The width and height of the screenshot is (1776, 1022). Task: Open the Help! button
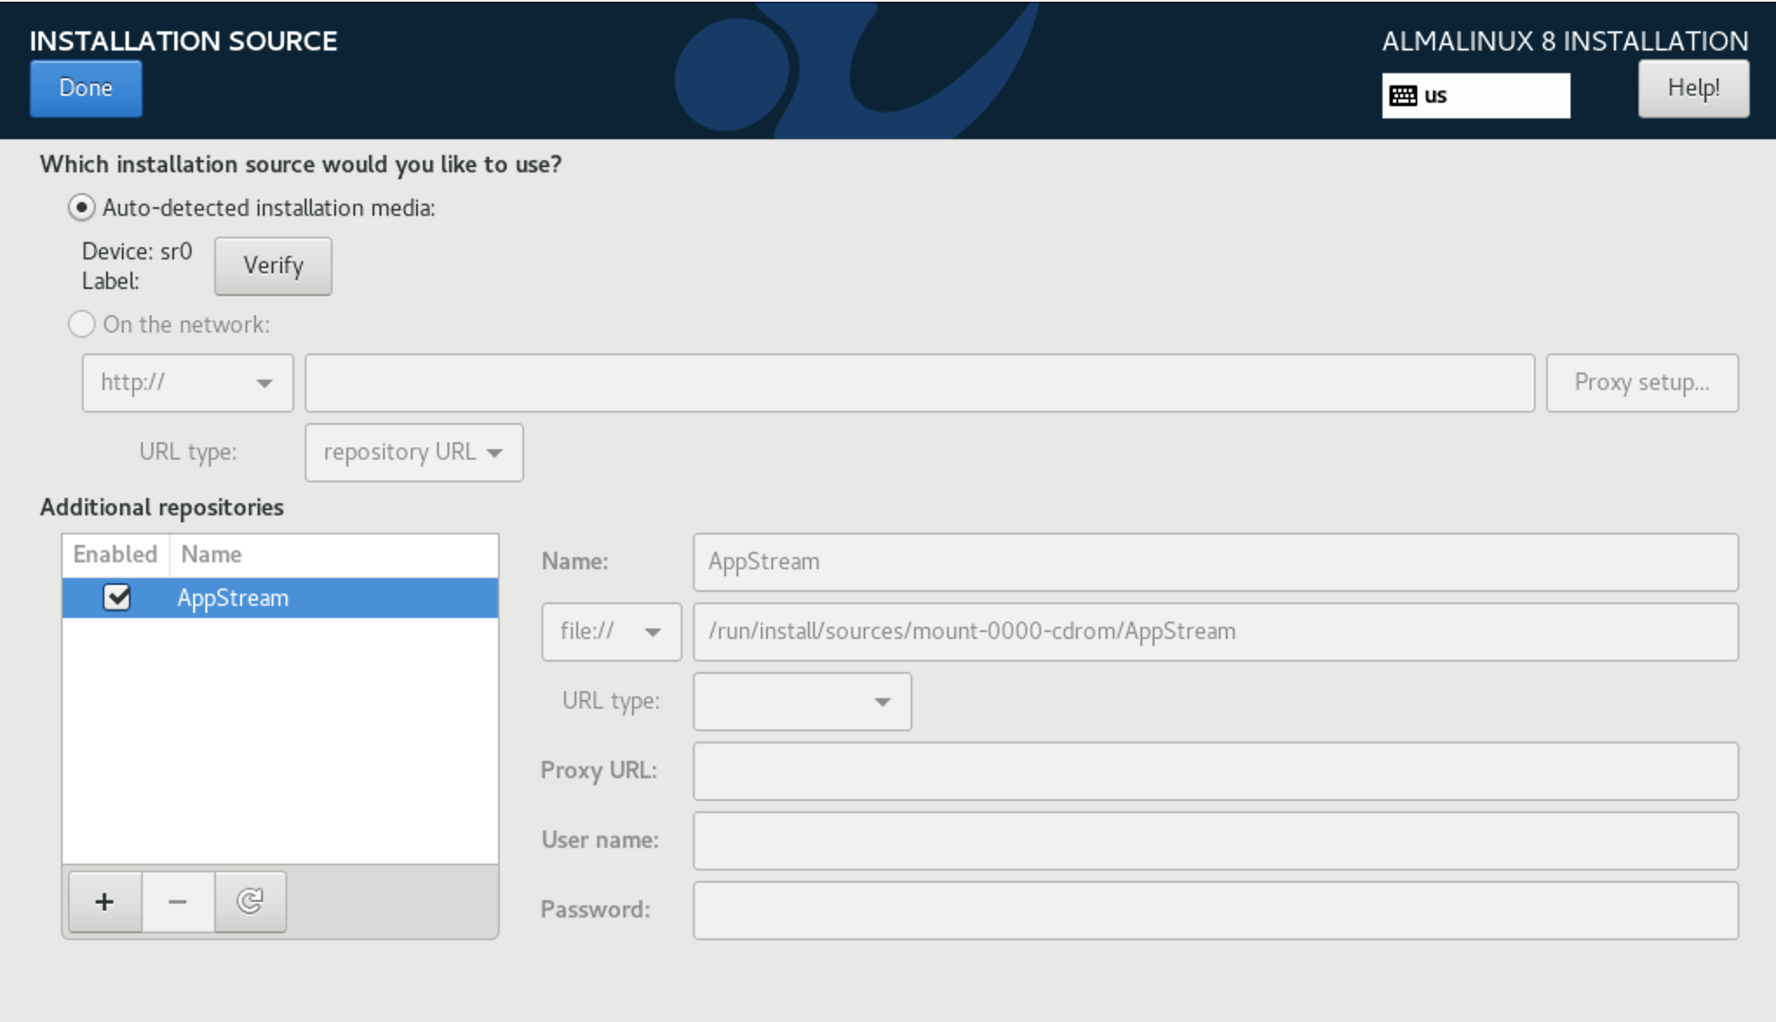1692,89
